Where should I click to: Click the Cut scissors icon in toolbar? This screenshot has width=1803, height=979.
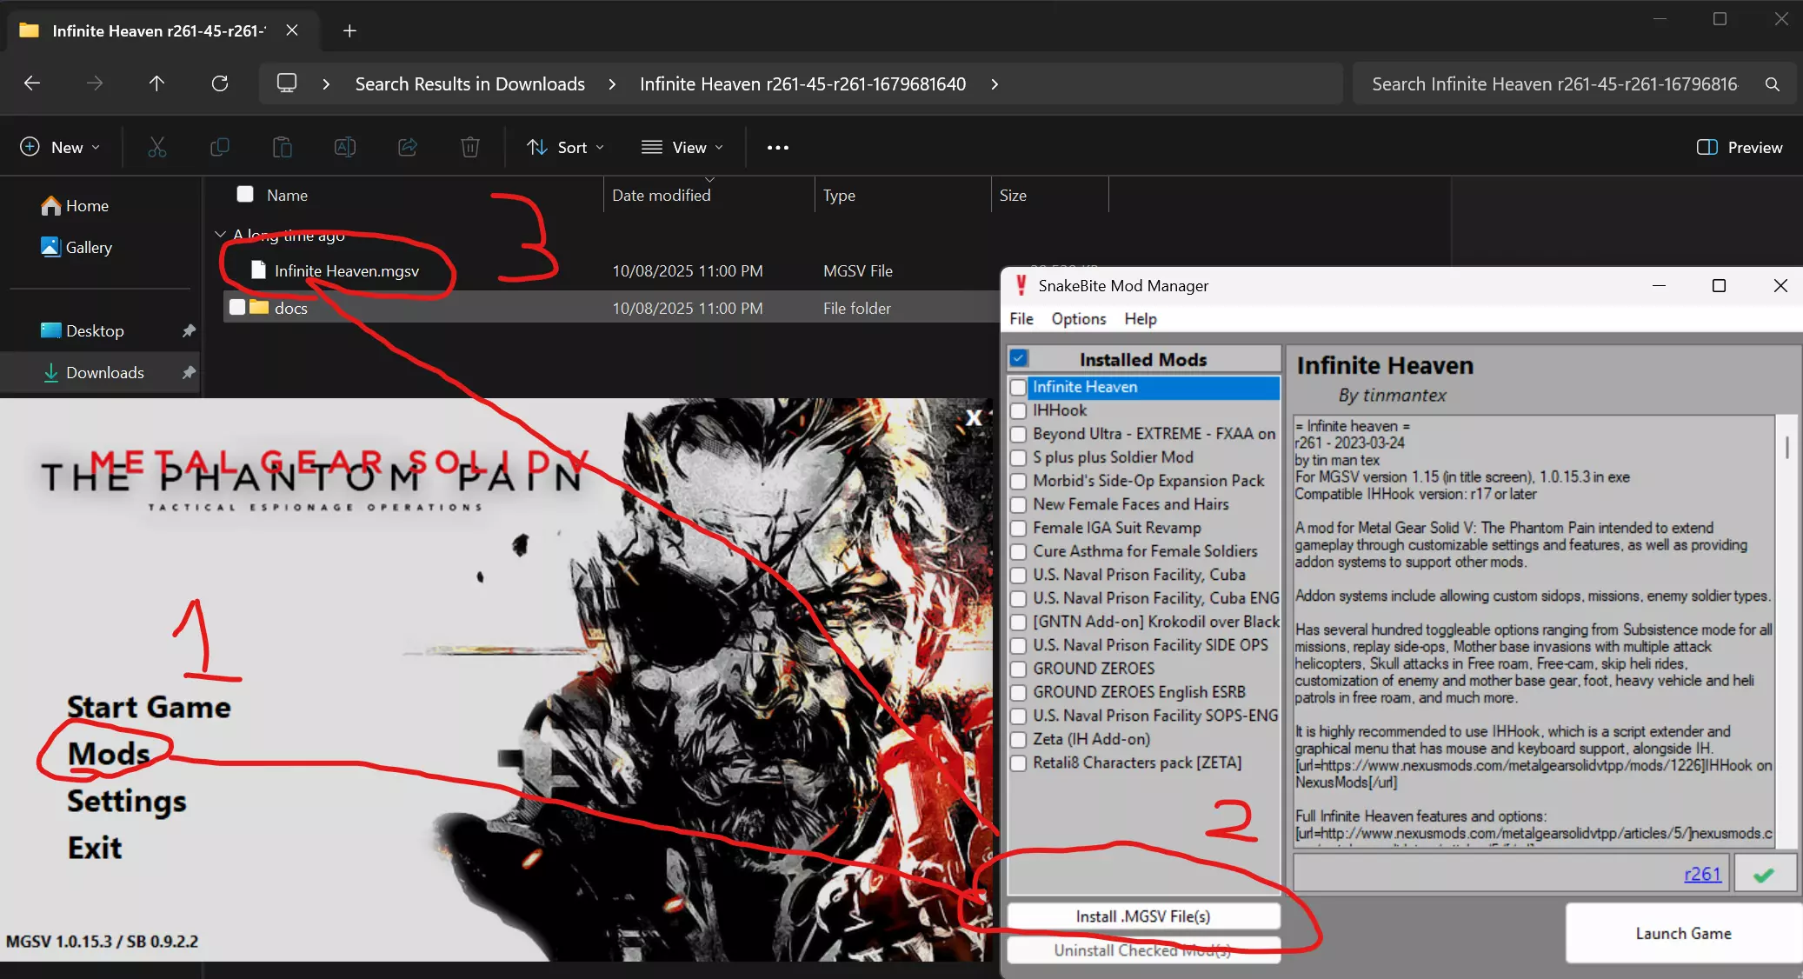pos(156,147)
